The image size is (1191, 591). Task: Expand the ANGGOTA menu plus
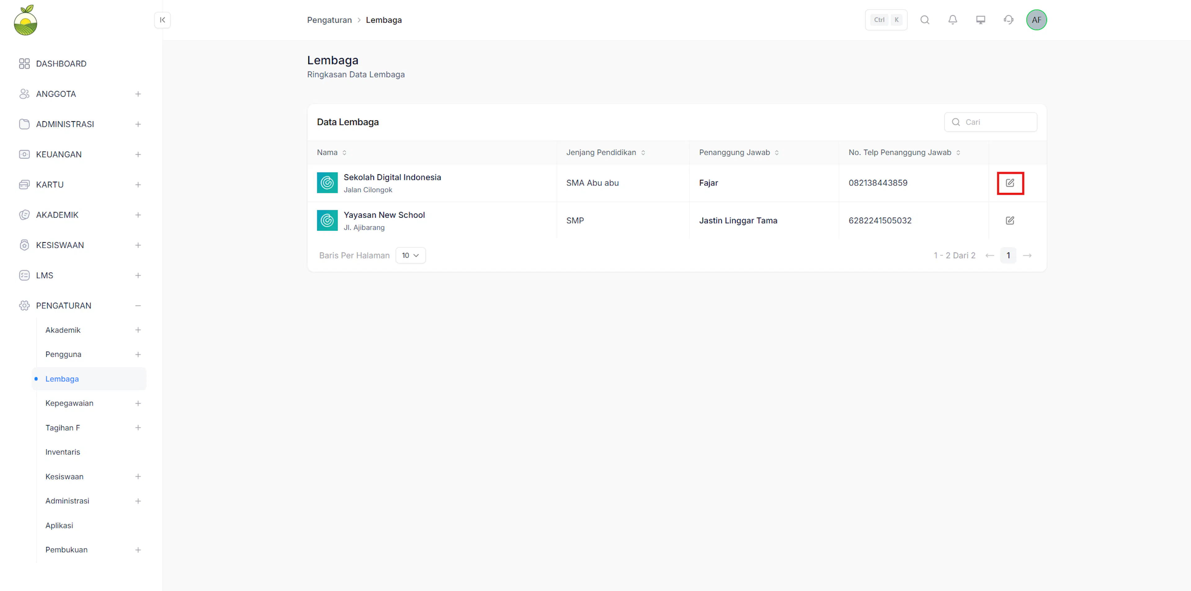click(138, 94)
